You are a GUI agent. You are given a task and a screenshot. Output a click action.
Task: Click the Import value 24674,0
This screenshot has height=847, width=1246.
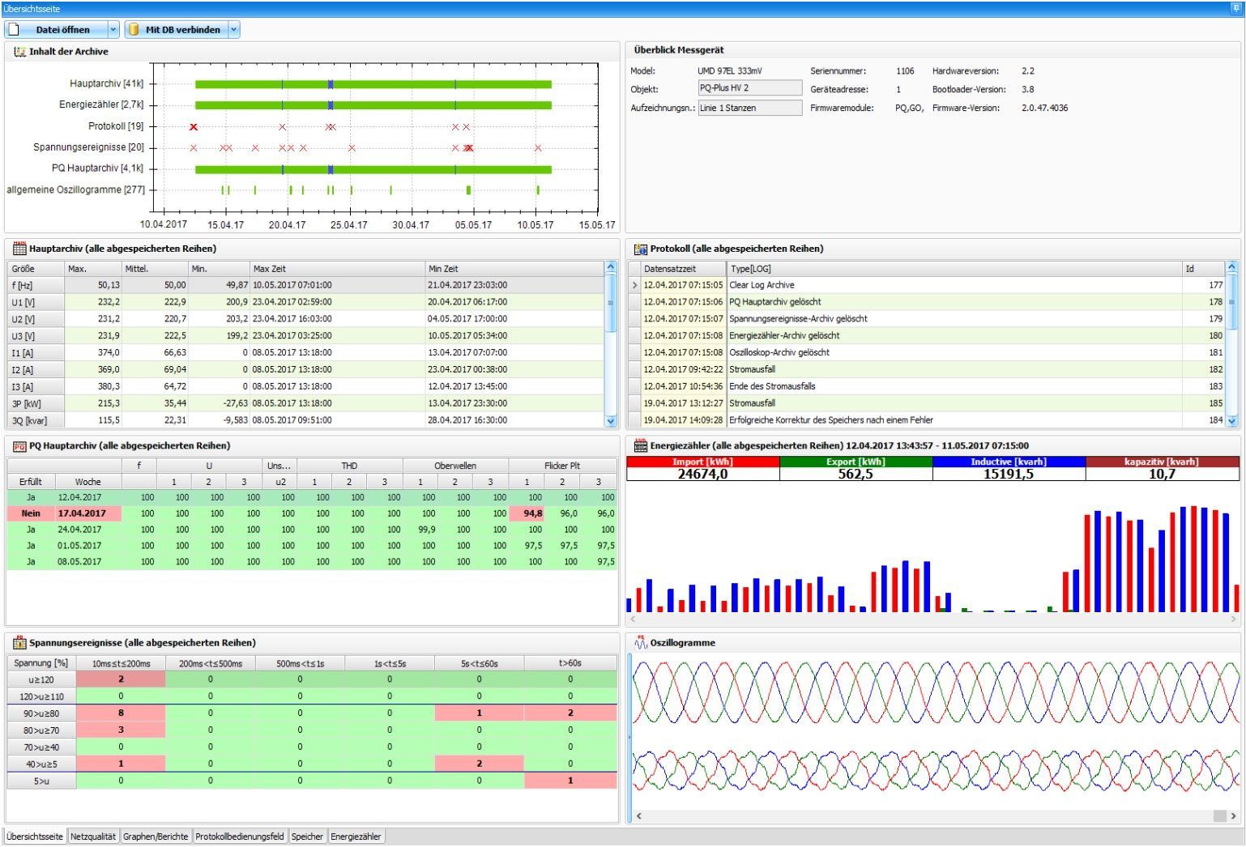pyautogui.click(x=702, y=475)
